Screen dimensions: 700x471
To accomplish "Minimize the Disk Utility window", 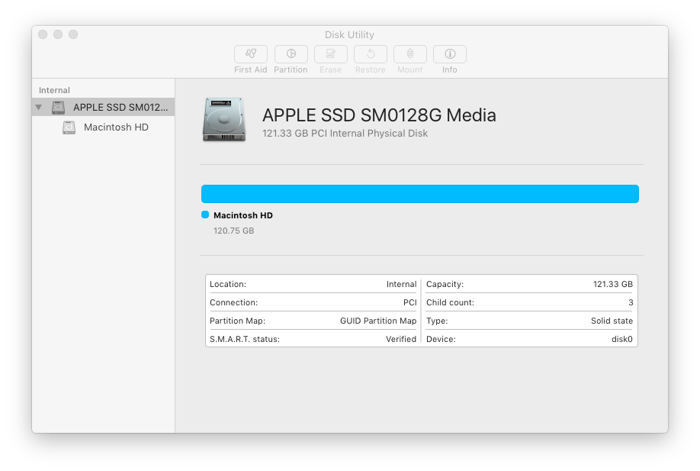I will point(58,34).
